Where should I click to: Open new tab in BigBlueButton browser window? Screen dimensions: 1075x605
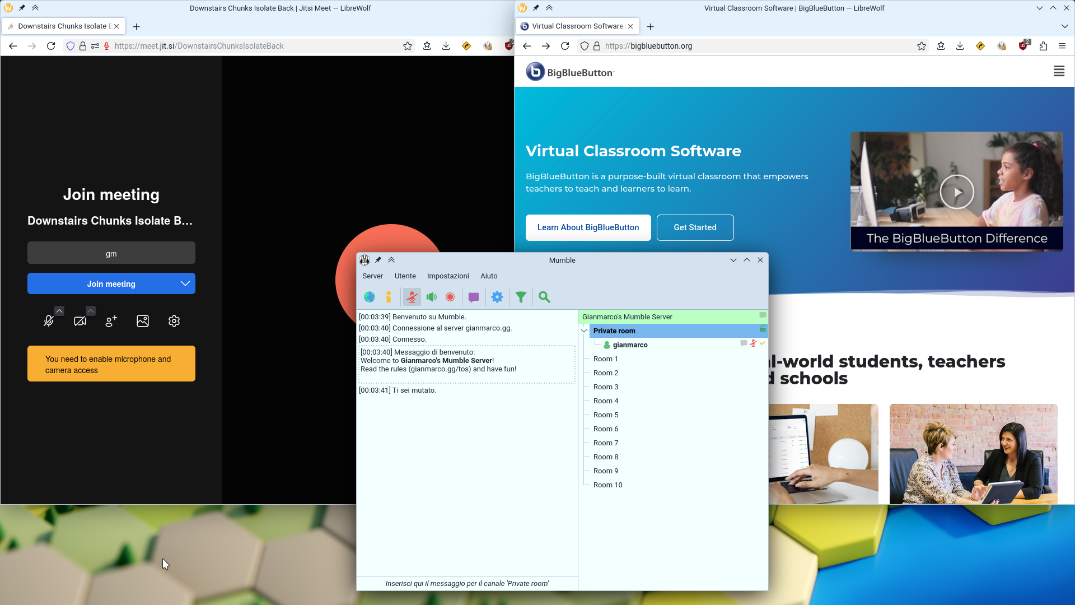coord(650,26)
